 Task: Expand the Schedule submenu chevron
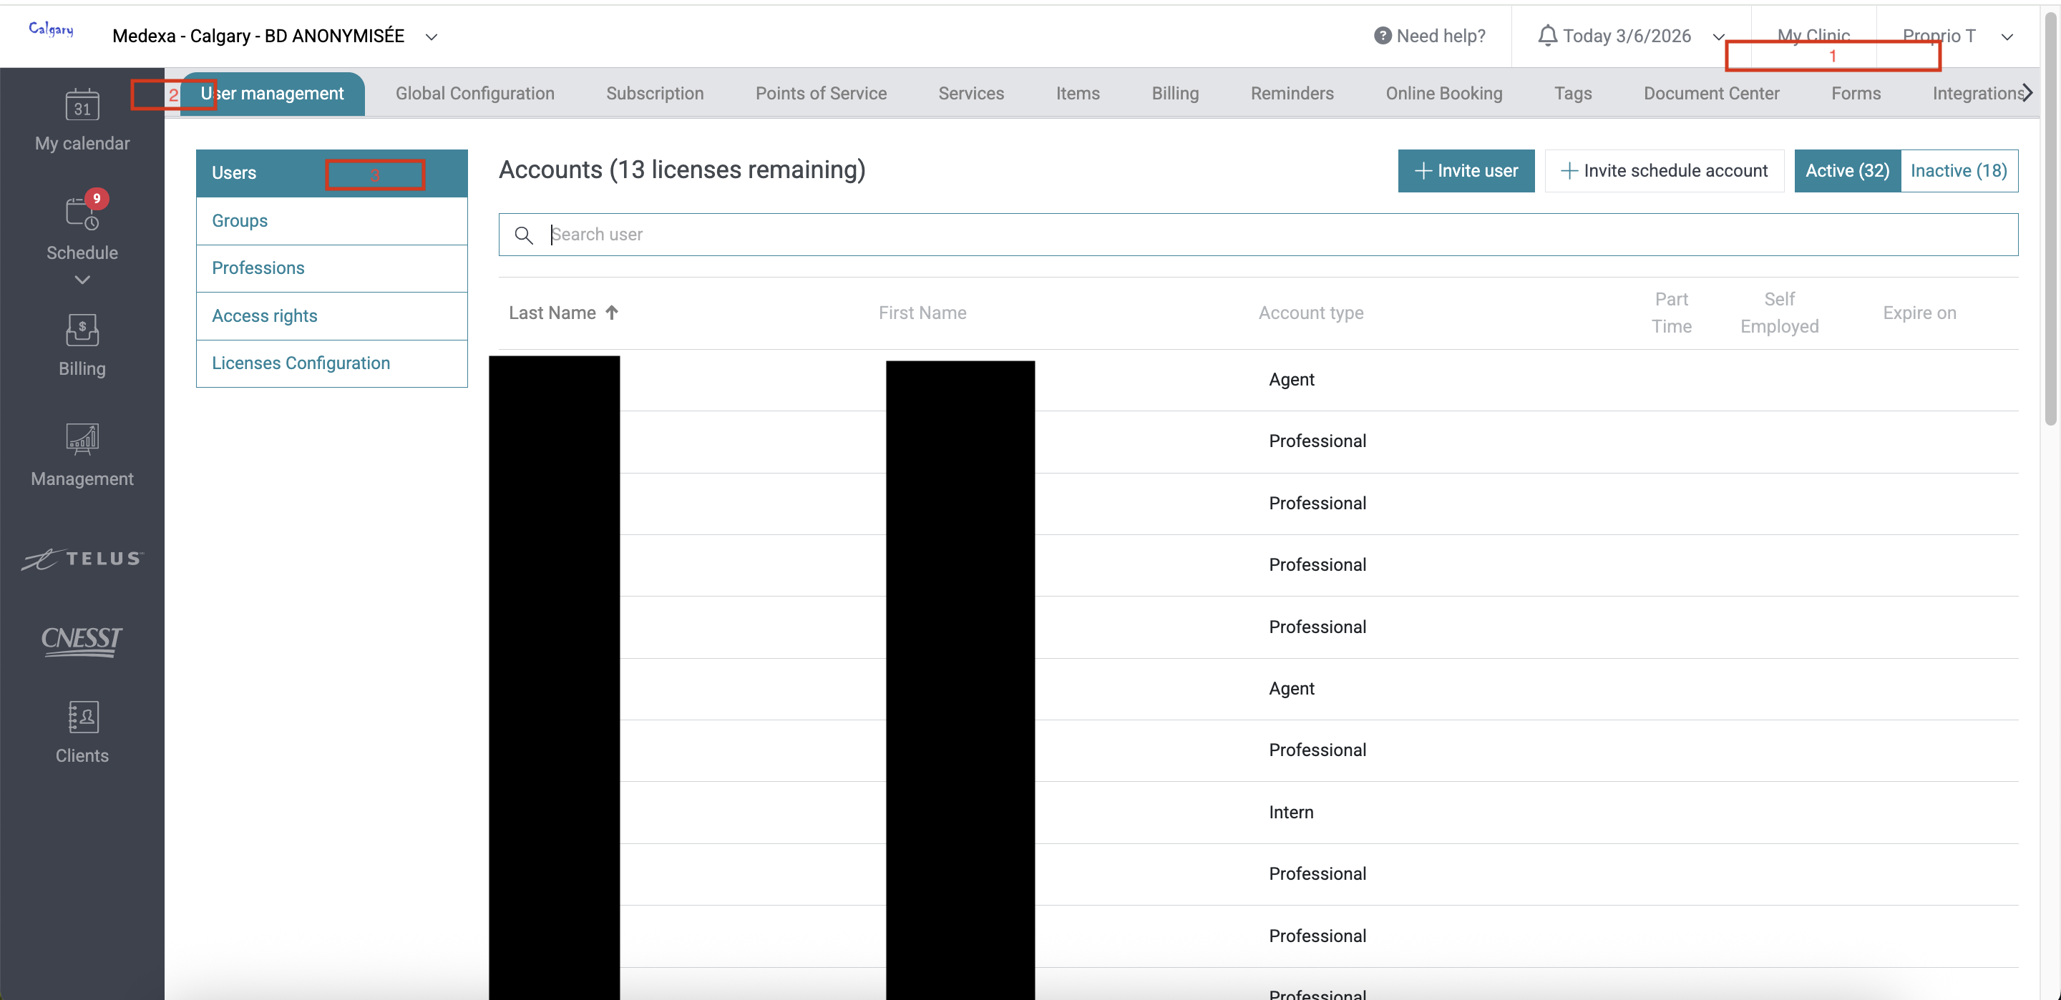coord(82,280)
